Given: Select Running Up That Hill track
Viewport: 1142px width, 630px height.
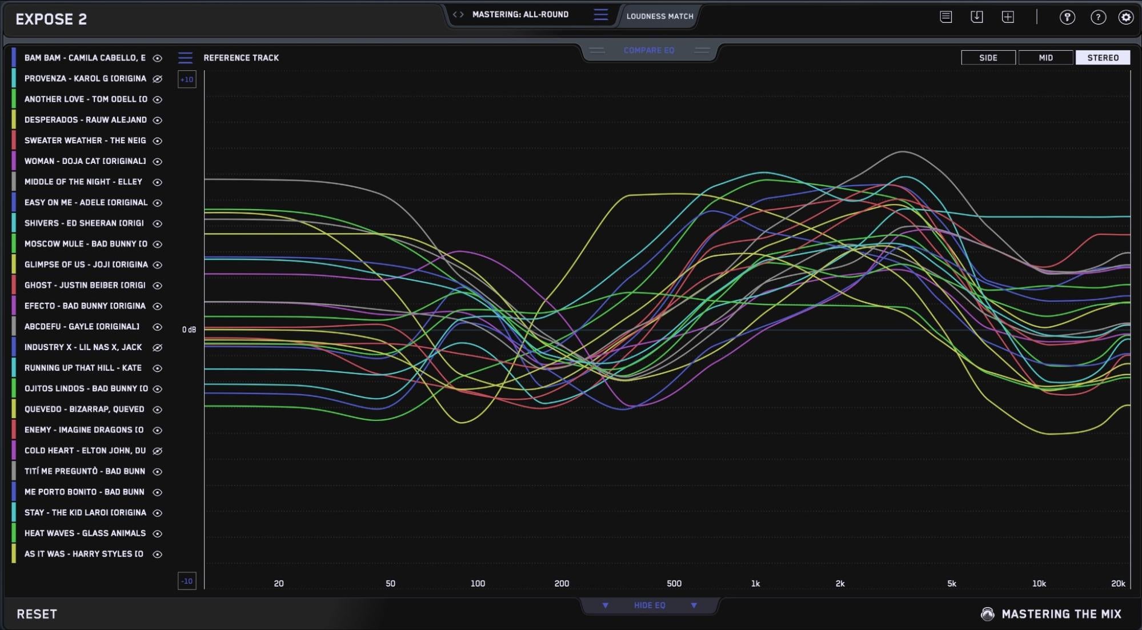Looking at the screenshot, I should click(83, 368).
